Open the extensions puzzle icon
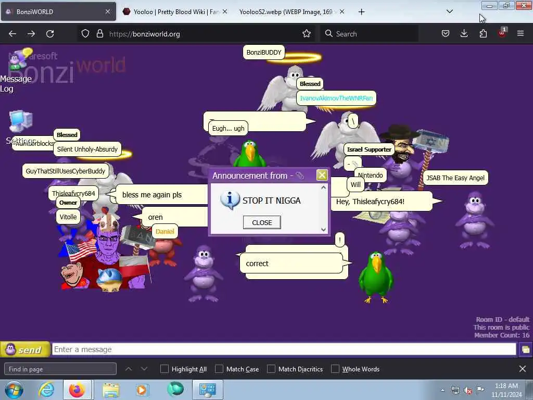Image resolution: width=533 pixels, height=400 pixels. pyautogui.click(x=483, y=34)
